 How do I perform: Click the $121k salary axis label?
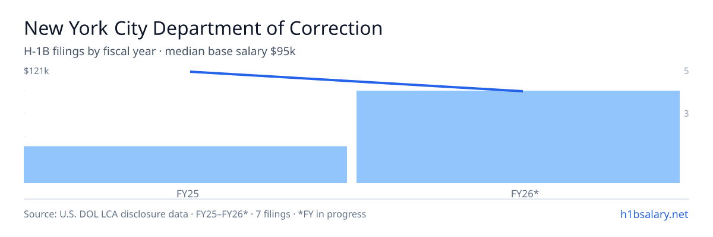36,71
